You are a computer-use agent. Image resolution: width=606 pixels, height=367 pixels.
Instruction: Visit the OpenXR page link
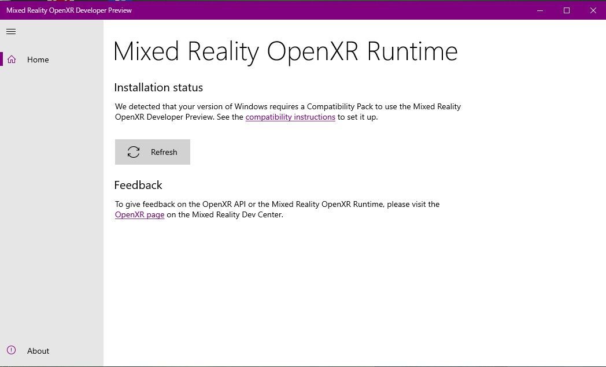coord(139,214)
